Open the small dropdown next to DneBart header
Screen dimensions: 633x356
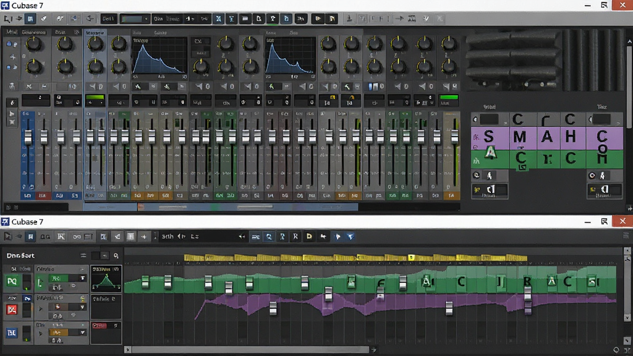click(104, 255)
